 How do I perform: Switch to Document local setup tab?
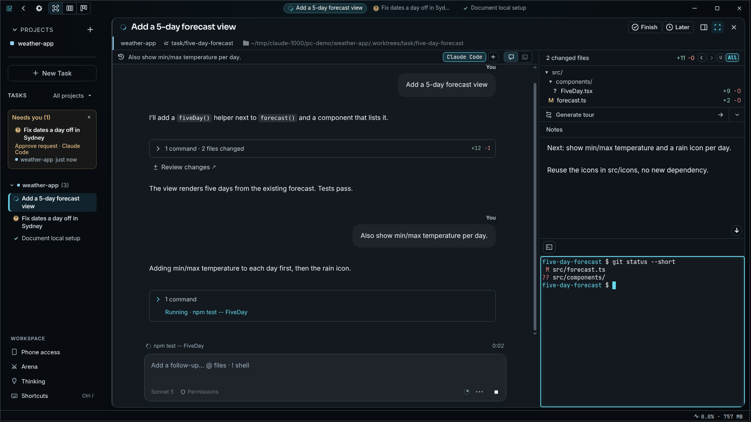tap(495, 8)
